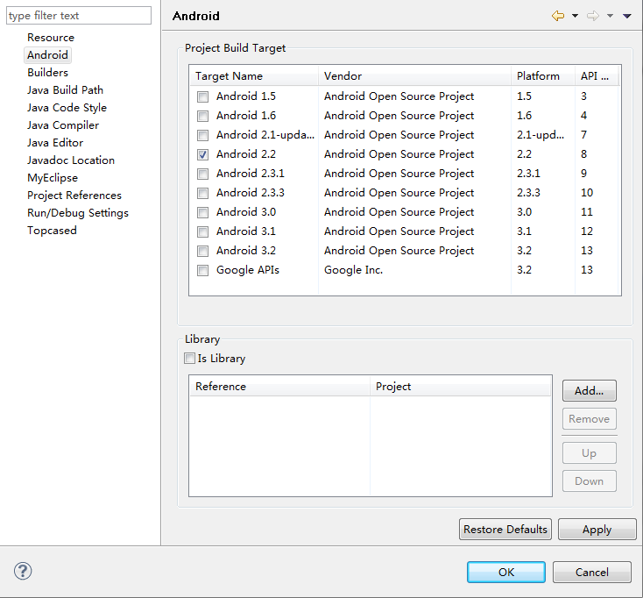The width and height of the screenshot is (643, 598).
Task: Select the Android 2.2 row name
Action: coord(246,154)
